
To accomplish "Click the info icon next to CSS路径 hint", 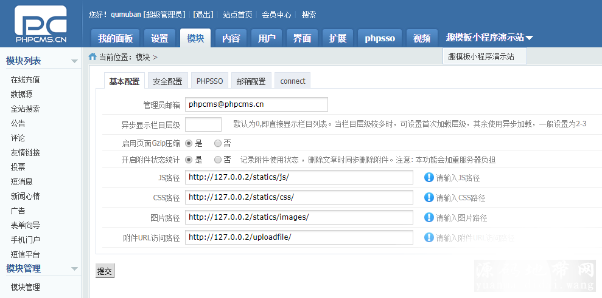I will pyautogui.click(x=429, y=197).
